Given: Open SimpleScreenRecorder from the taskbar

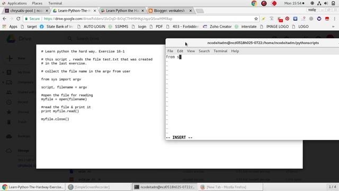Looking at the screenshot, I should click(x=99, y=187).
